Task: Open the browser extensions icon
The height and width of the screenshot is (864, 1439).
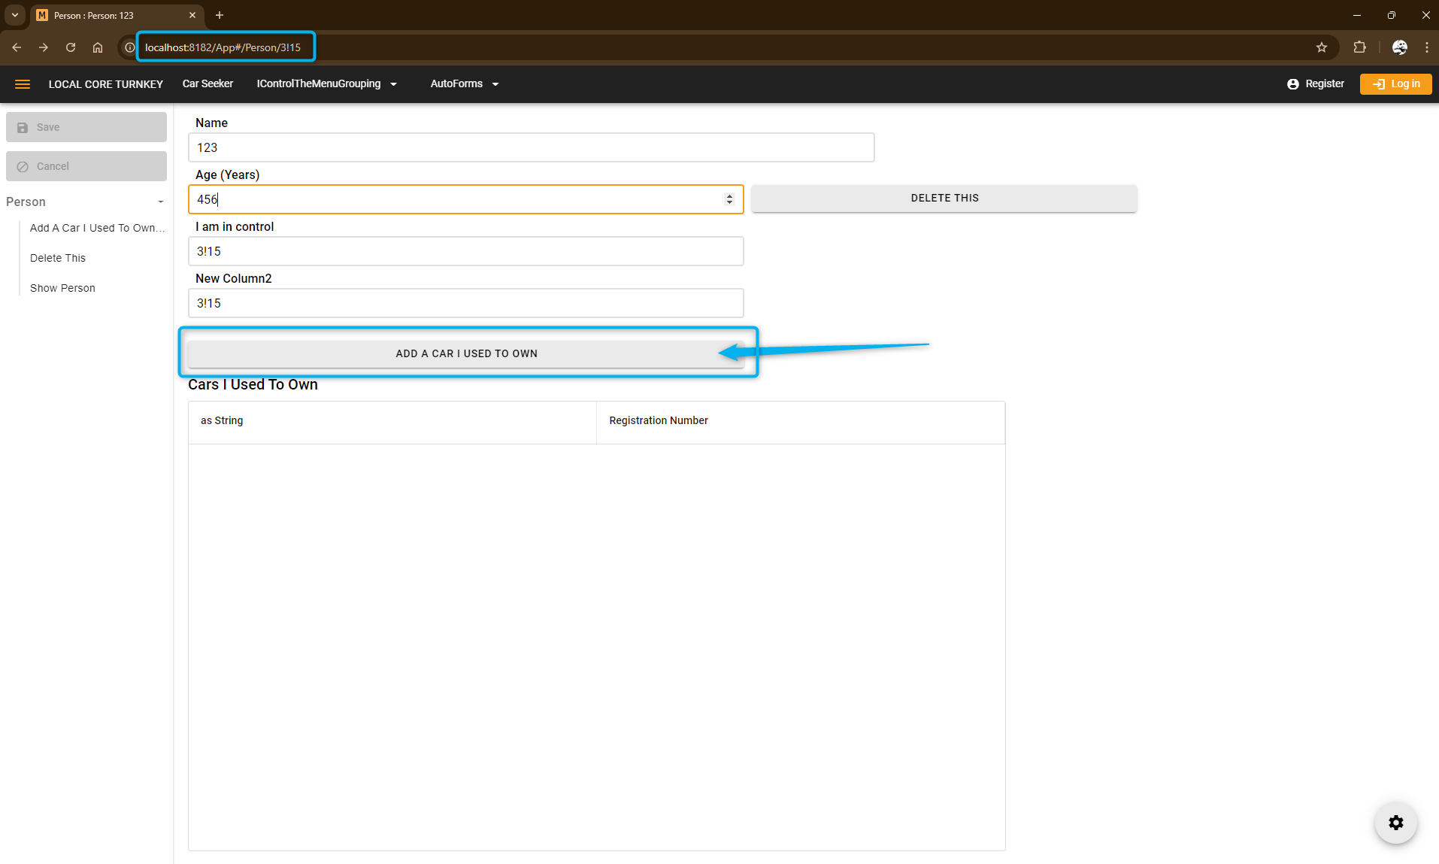Action: tap(1359, 47)
